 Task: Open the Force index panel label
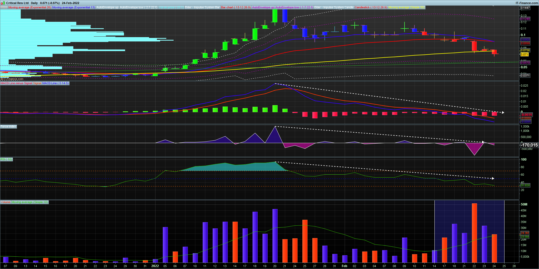pyautogui.click(x=8, y=126)
